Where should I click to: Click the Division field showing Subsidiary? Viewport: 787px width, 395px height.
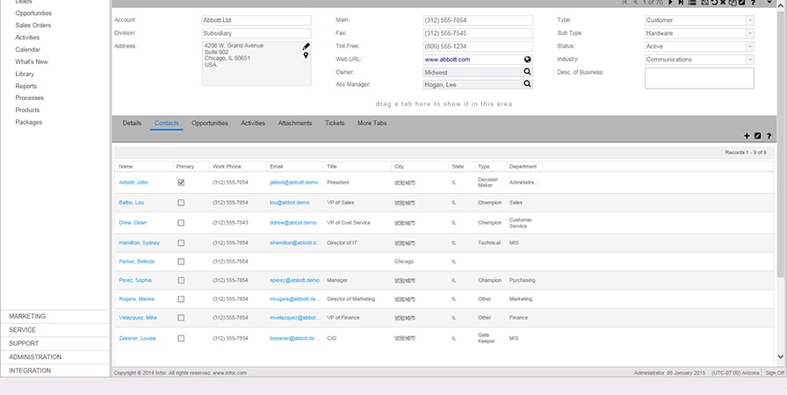click(256, 33)
